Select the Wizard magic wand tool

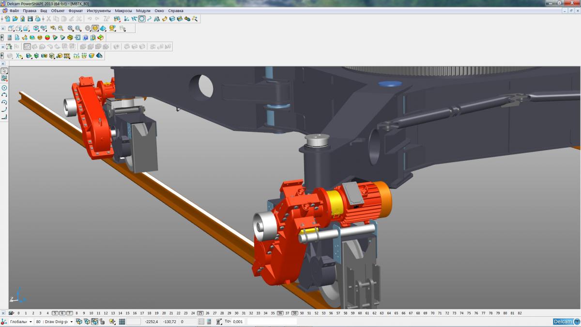[x=195, y=19]
